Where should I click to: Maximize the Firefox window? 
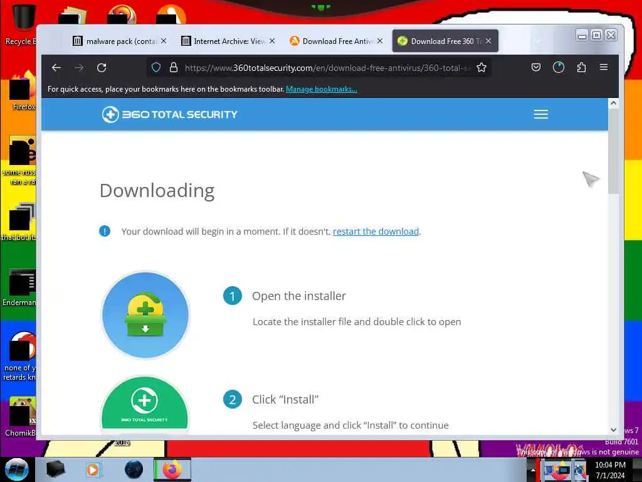(597, 36)
